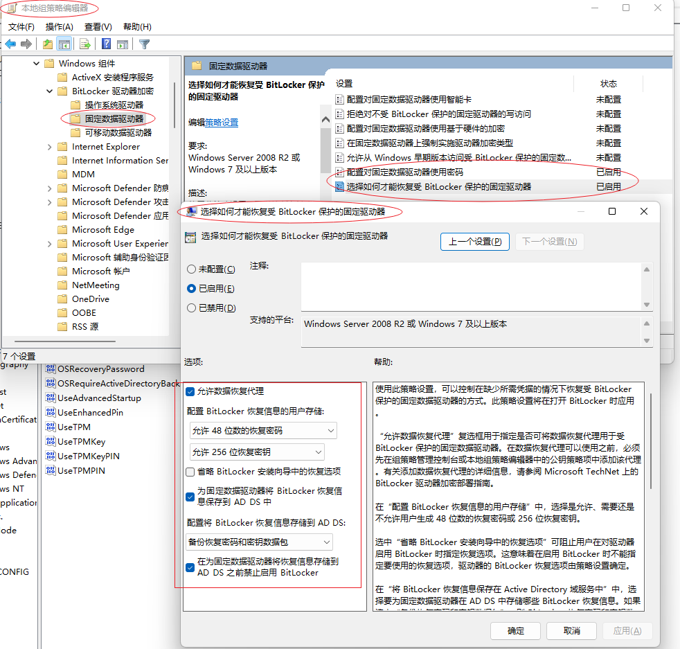680x649 pixels.
Task: Expand the Microsoft Defender 防病毒 tree node
Action: click(49, 188)
